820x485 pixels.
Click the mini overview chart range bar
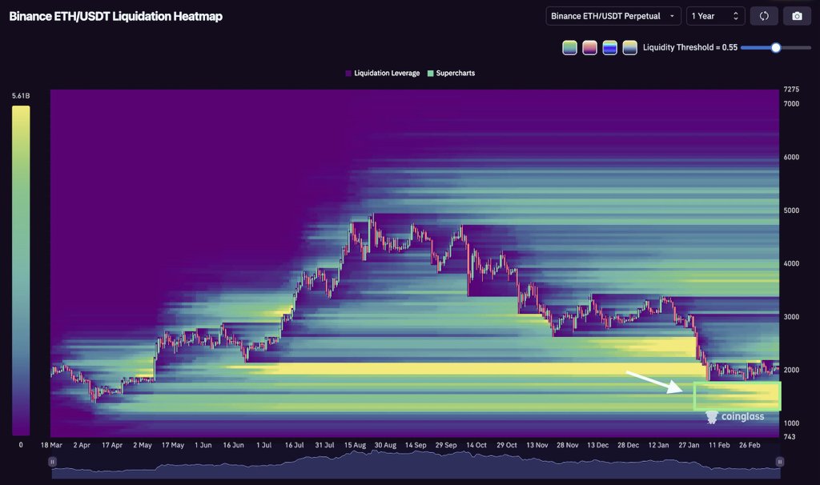tap(416, 465)
